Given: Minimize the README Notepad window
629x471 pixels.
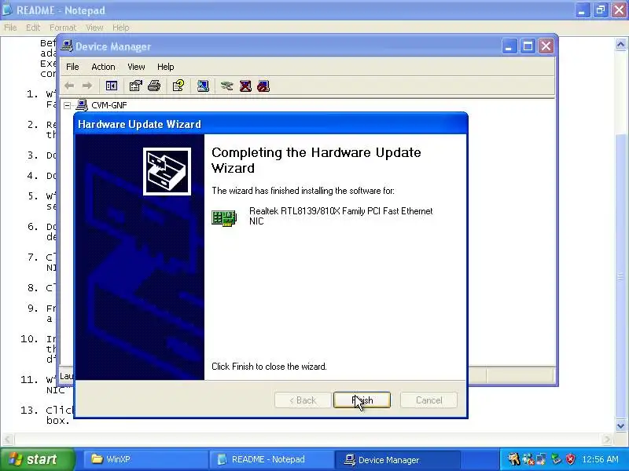Looking at the screenshot, I should click(581, 10).
